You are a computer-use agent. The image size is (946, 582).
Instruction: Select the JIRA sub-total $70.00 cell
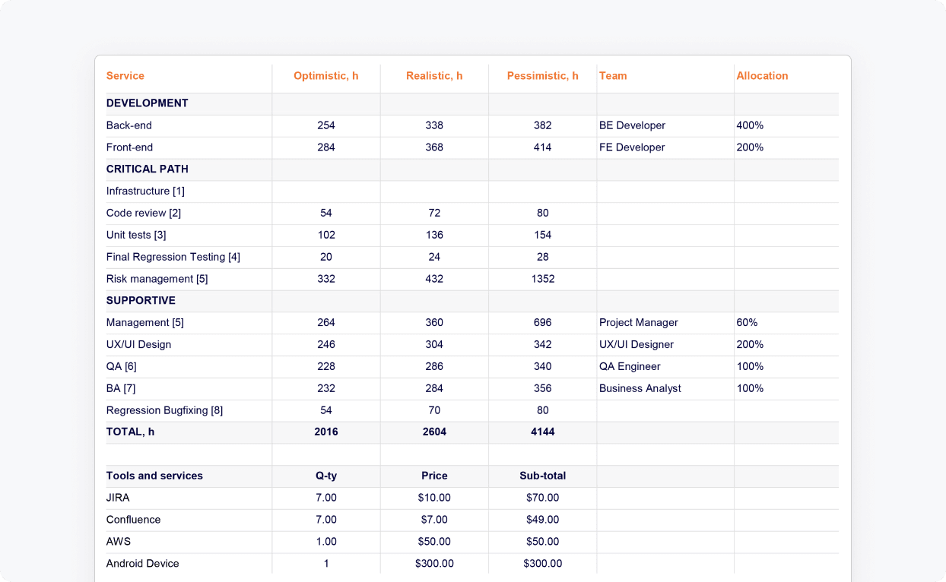point(542,498)
